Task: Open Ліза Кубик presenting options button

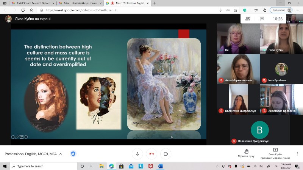Action: [x=275, y=154]
